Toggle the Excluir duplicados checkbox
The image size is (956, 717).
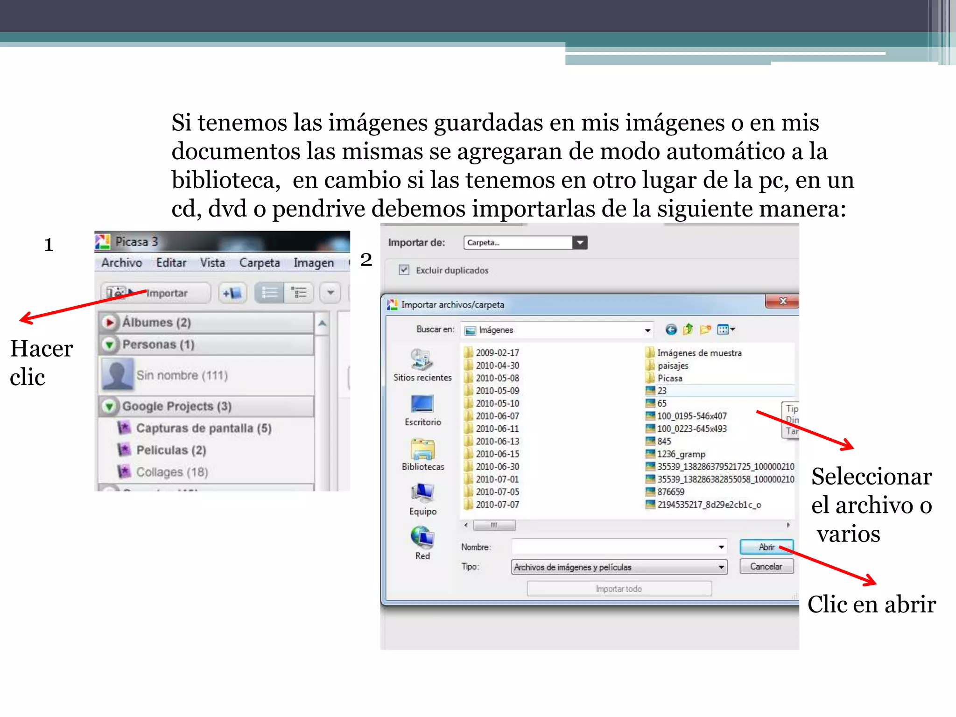coord(404,270)
